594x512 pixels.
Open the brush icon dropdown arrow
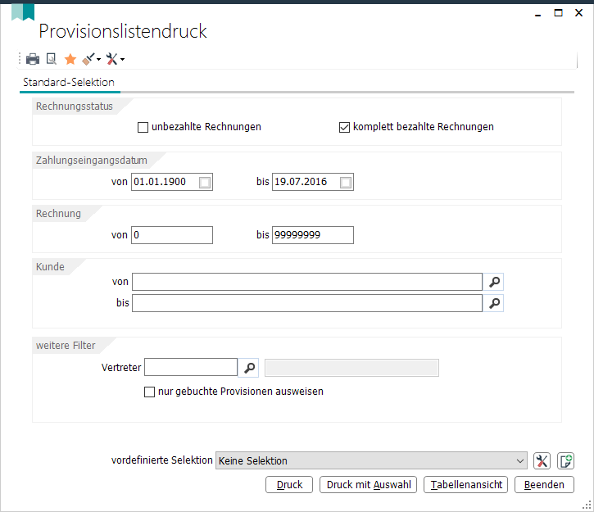coord(98,60)
